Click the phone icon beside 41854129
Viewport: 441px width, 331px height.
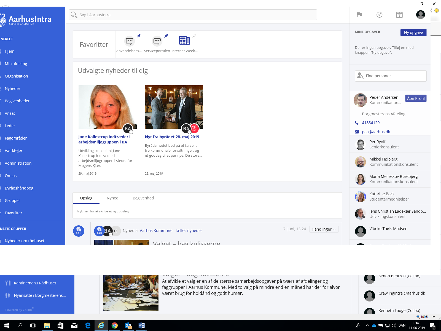pyautogui.click(x=357, y=123)
